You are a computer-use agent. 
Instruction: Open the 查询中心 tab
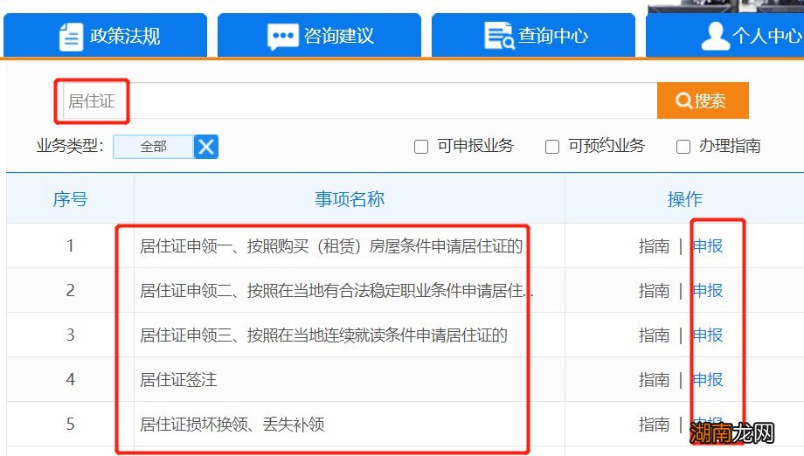point(533,35)
